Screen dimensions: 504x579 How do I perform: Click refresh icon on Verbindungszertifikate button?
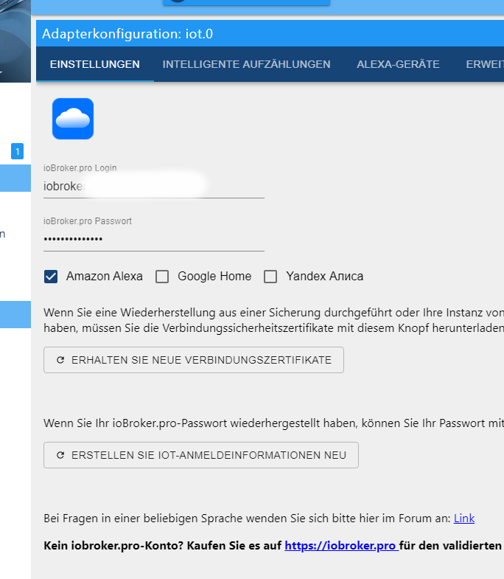coord(60,360)
